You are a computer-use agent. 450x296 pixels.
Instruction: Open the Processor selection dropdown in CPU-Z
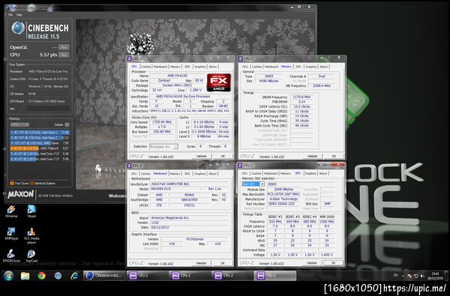pos(163,147)
